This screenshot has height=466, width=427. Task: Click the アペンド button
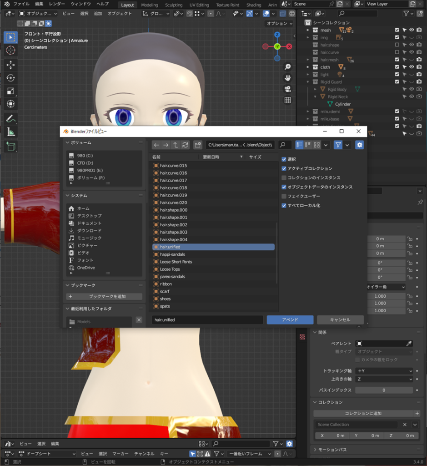[290, 320]
